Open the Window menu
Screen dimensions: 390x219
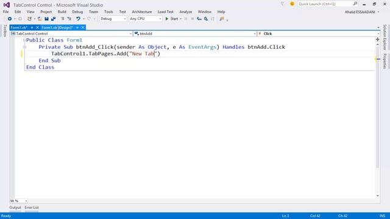point(205,12)
